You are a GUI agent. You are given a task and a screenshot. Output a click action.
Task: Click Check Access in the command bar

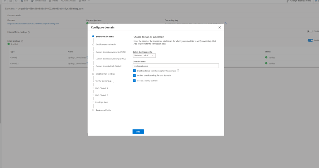pos(68,1)
